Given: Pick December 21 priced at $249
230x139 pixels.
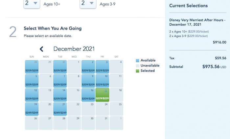Looking at the screenshot, I should (x=60, y=109).
